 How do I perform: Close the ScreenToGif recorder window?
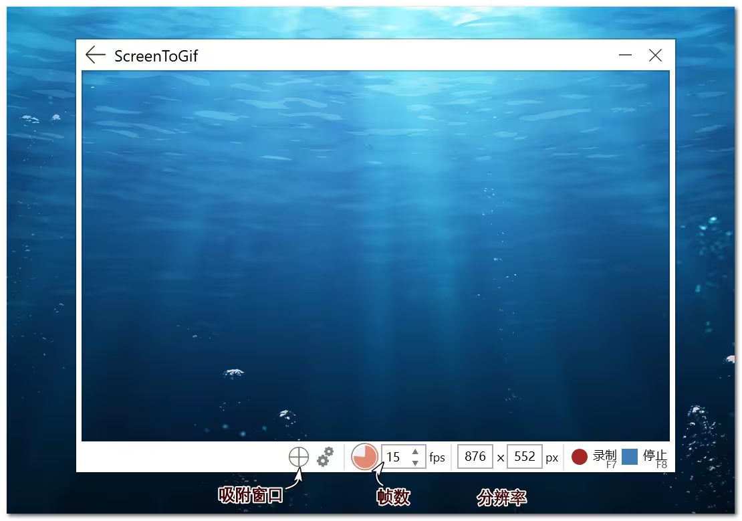click(655, 56)
